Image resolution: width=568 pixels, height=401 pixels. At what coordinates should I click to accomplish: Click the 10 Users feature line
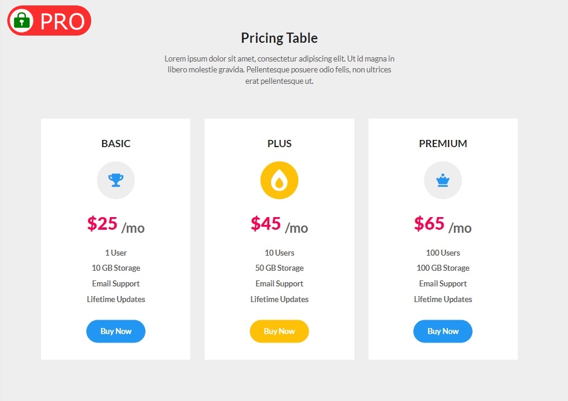tap(279, 253)
